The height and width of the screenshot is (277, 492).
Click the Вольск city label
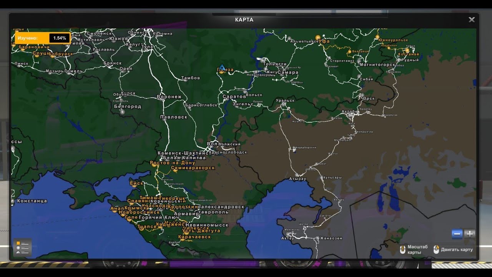click(254, 95)
